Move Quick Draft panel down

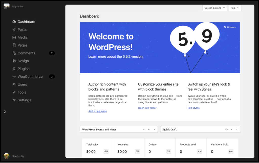click(231, 129)
